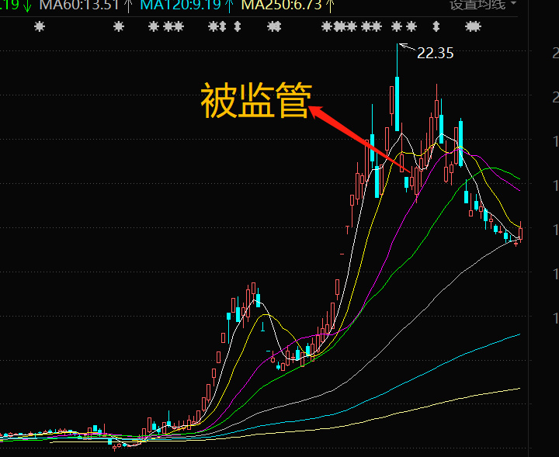Open the lone diamond-shaped event marker above the second peak

pyautogui.click(x=436, y=26)
